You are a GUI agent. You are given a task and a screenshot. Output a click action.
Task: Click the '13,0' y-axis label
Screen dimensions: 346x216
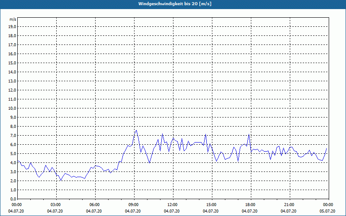(x=12, y=81)
